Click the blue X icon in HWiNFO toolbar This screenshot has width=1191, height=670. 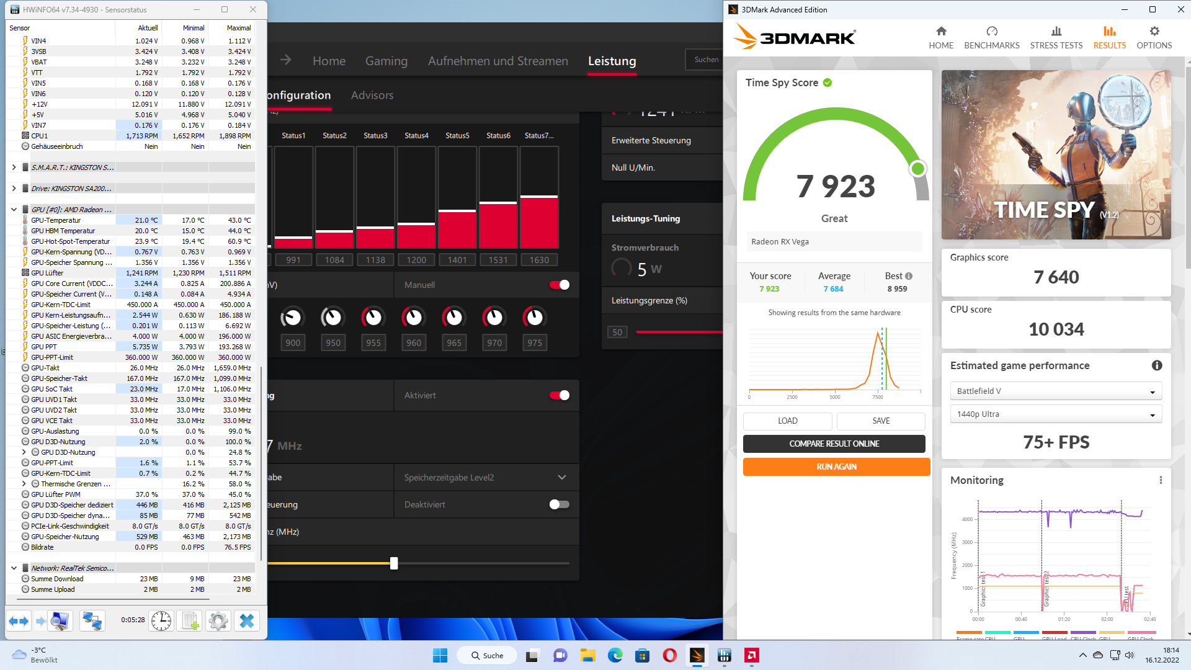pyautogui.click(x=247, y=621)
